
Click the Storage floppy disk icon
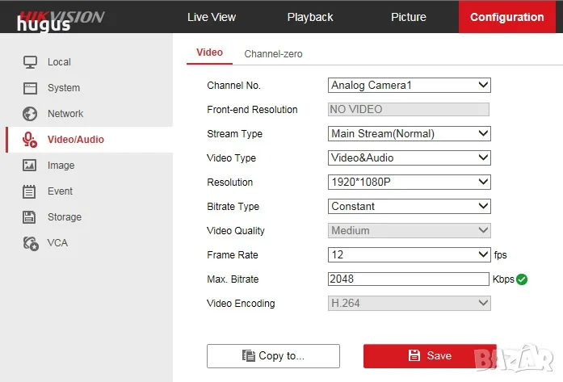coord(30,217)
